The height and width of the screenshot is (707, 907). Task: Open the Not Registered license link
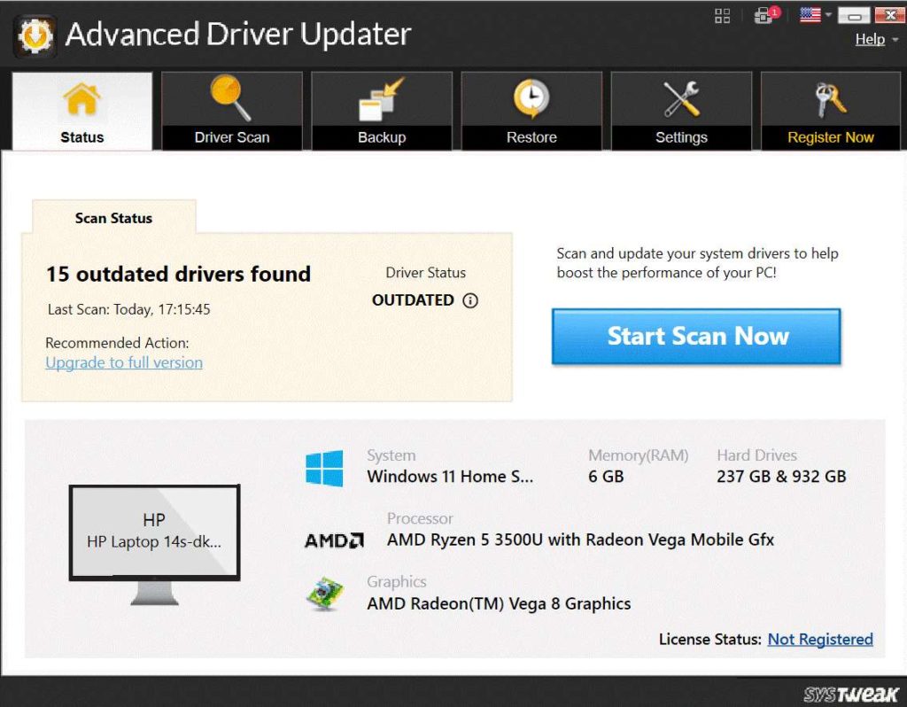click(x=820, y=640)
